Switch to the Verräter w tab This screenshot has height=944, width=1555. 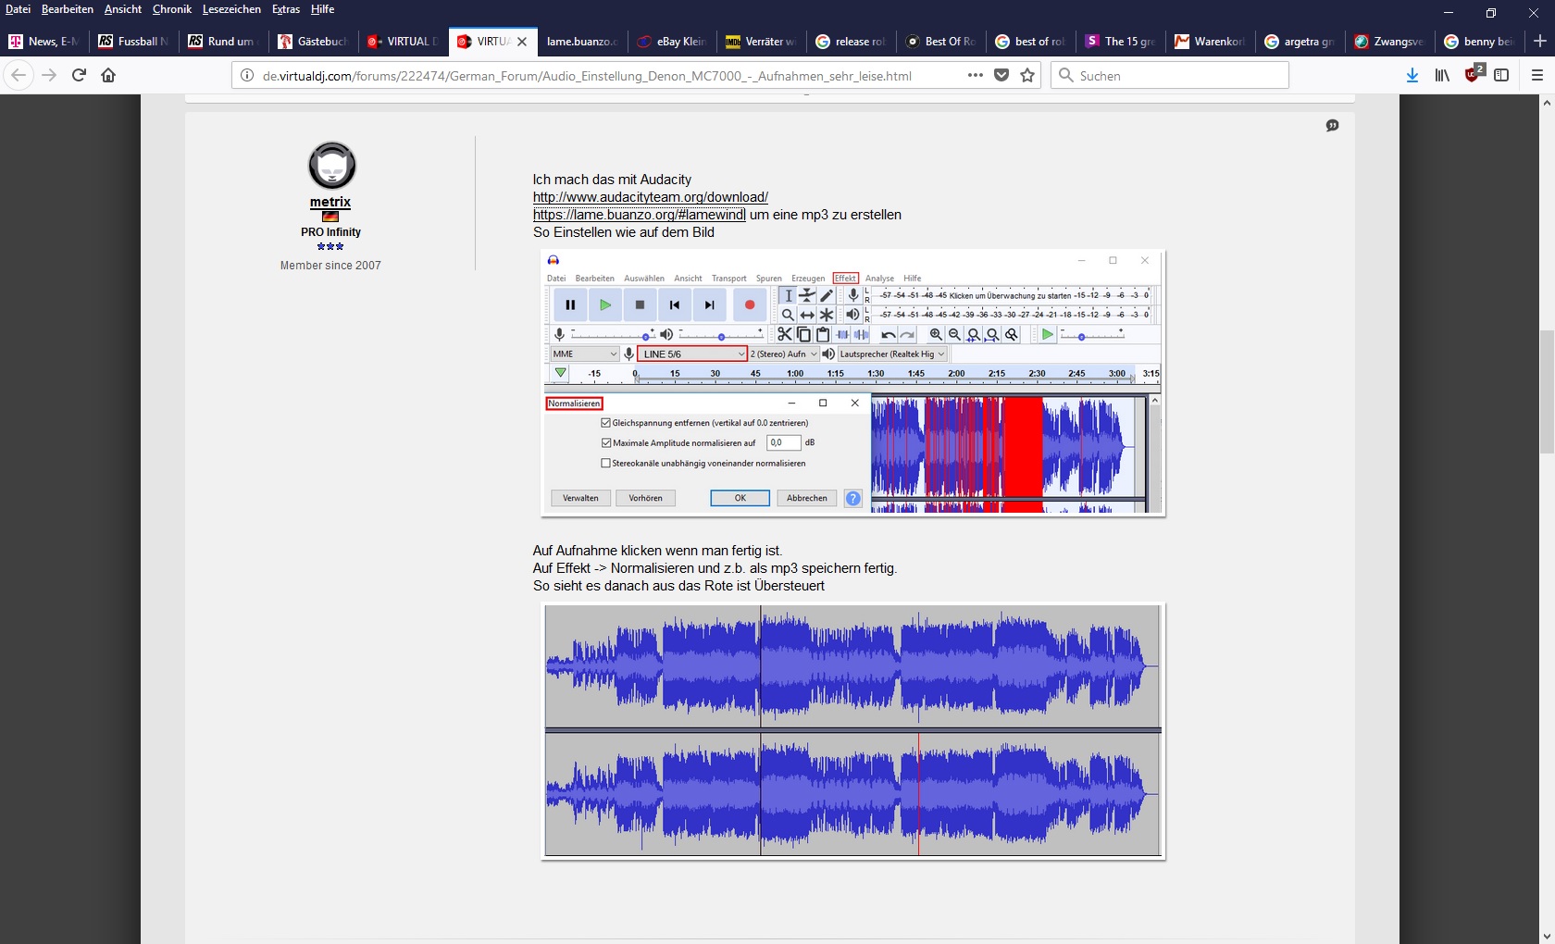point(762,42)
